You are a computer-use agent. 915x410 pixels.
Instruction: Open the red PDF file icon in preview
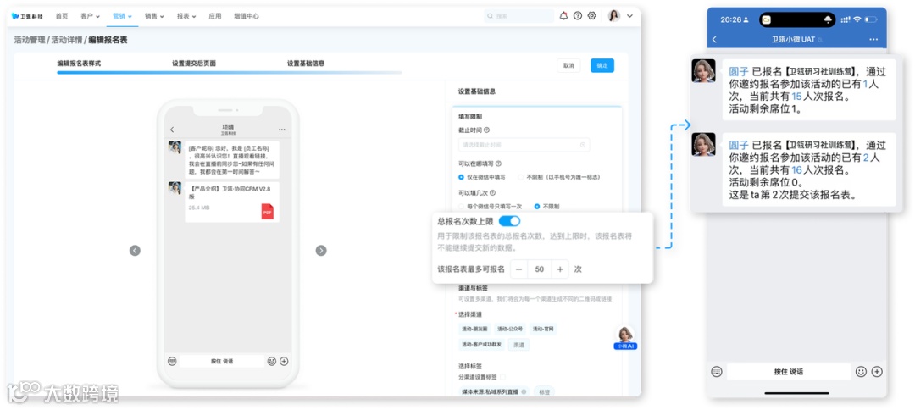[x=267, y=212]
